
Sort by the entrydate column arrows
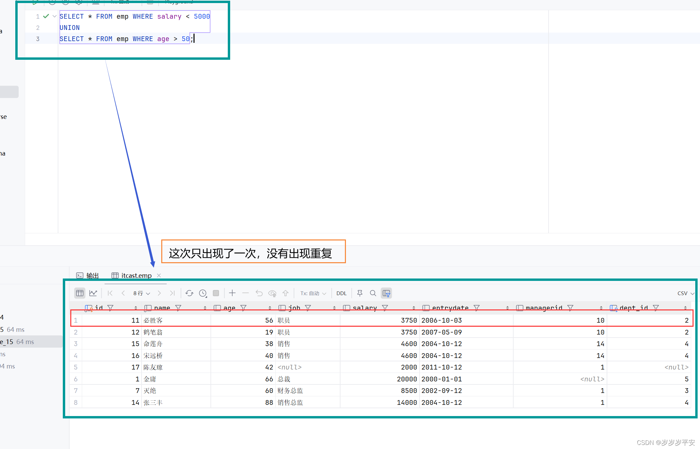508,308
